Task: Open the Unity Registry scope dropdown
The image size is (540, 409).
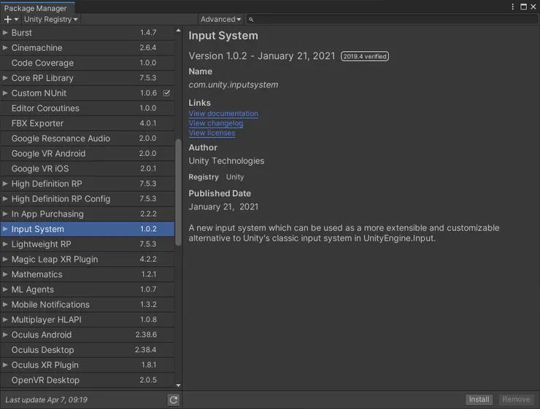Action: tap(50, 20)
